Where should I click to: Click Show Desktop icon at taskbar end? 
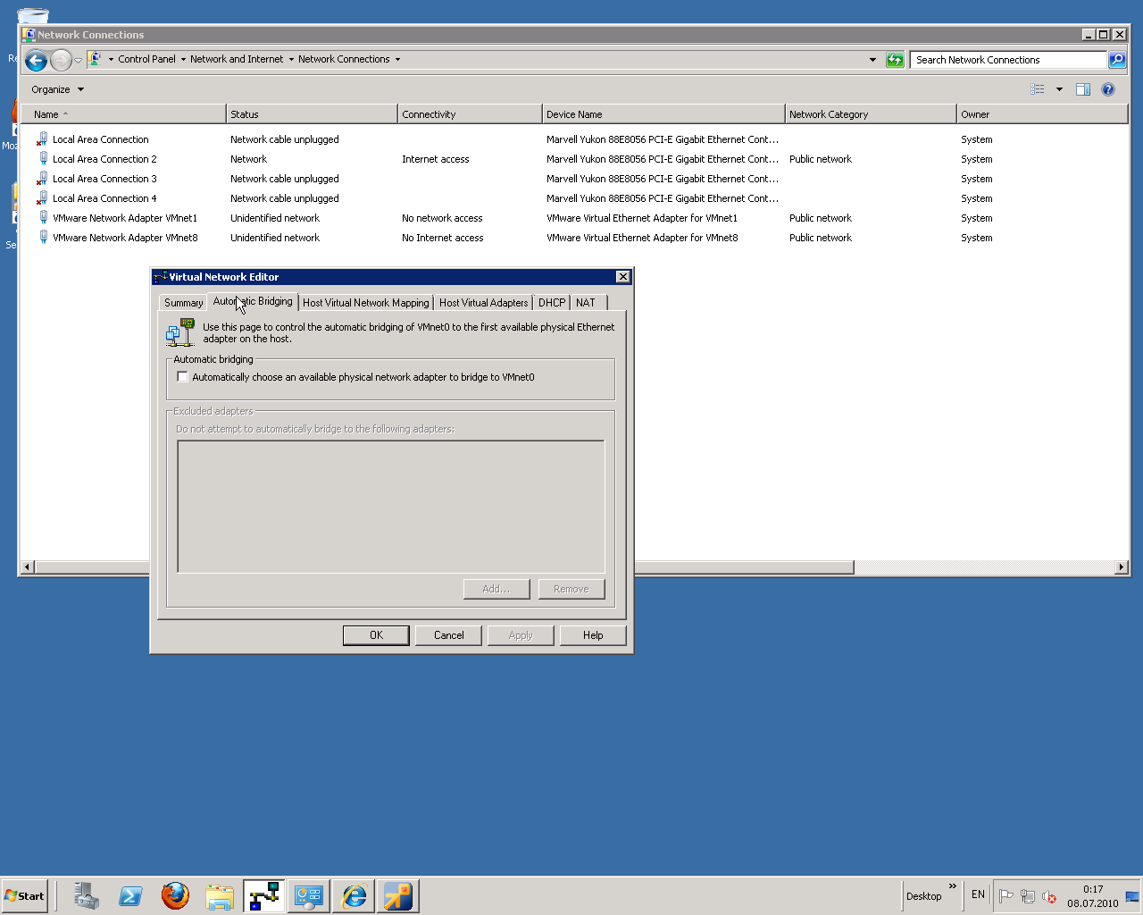pyautogui.click(x=1132, y=896)
